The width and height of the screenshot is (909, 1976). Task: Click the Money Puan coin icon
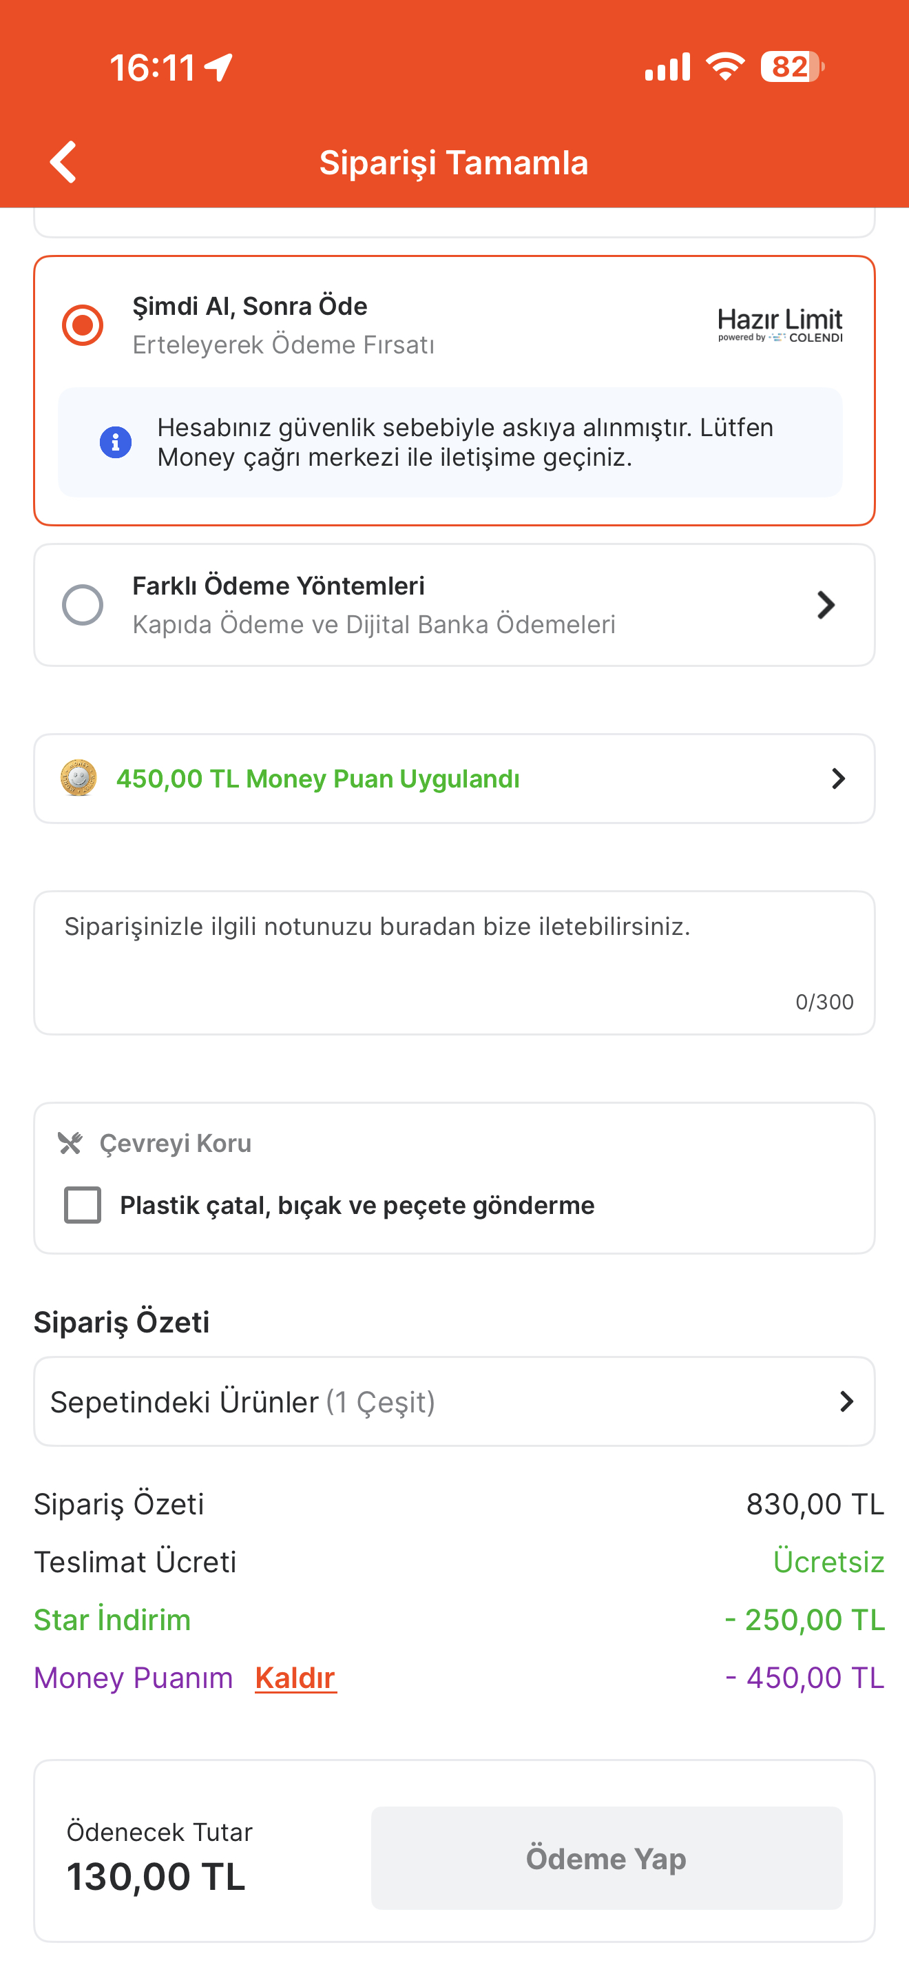point(79,778)
